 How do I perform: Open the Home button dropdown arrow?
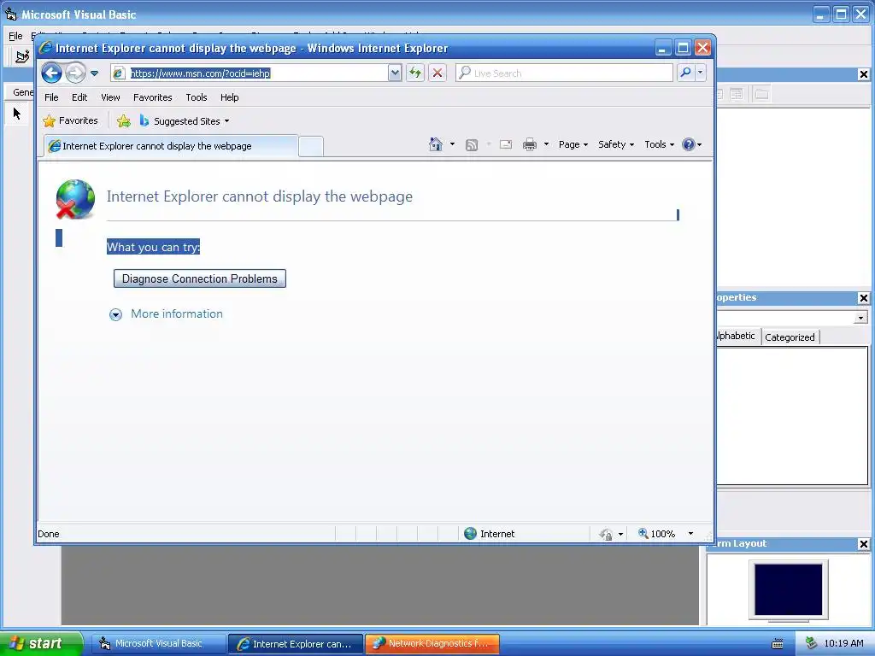[452, 144]
